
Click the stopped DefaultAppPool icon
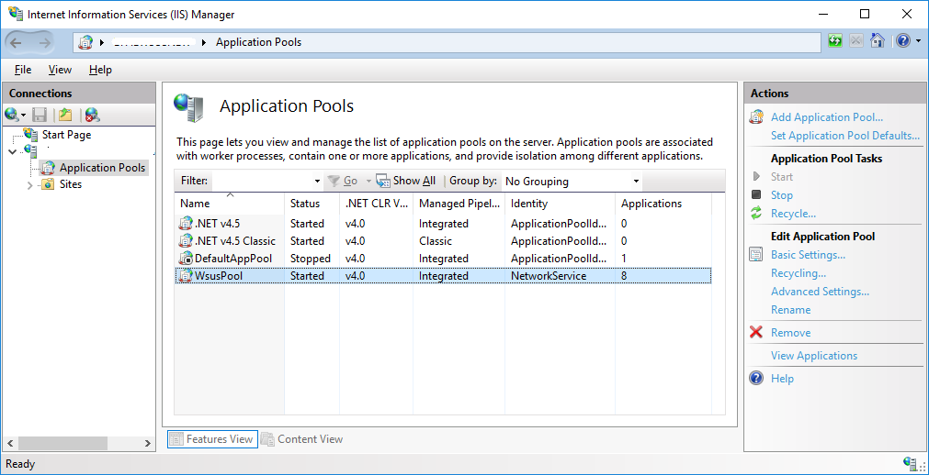186,259
